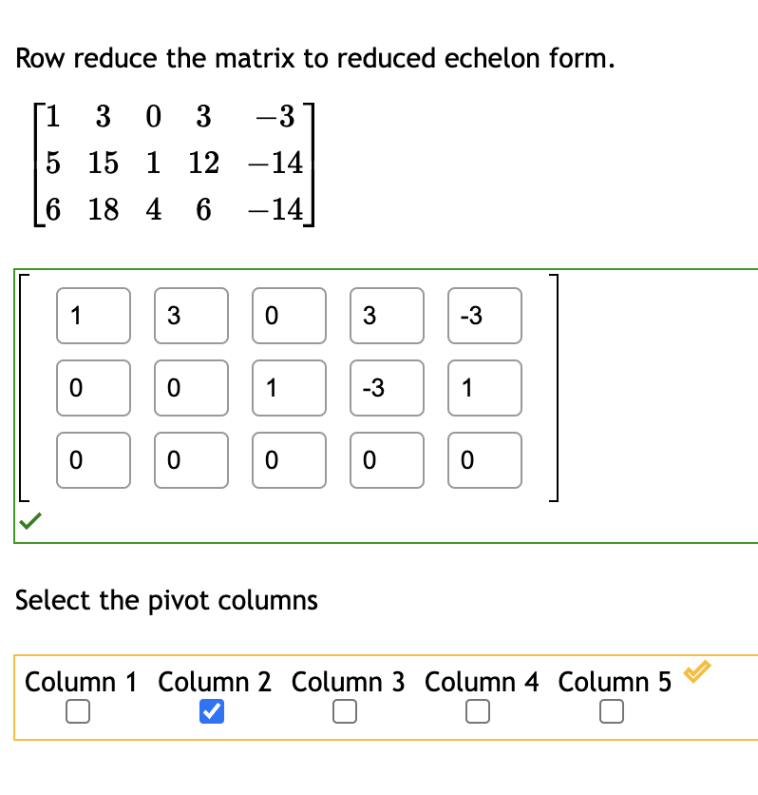Image resolution: width=758 pixels, height=795 pixels.
Task: Click the middle cell of row three
Action: pos(289,460)
